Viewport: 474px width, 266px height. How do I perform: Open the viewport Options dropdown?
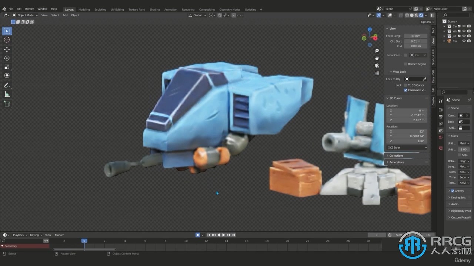(x=427, y=22)
